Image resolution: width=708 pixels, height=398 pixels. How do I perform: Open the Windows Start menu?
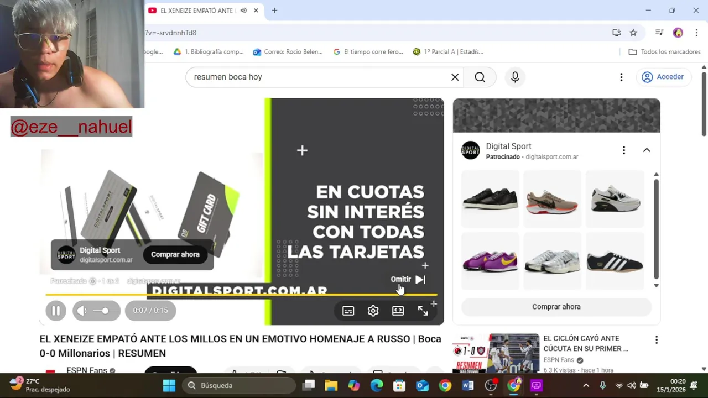click(x=169, y=385)
